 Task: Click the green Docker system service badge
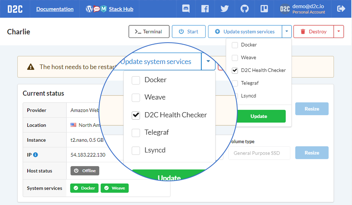pyautogui.click(x=84, y=188)
